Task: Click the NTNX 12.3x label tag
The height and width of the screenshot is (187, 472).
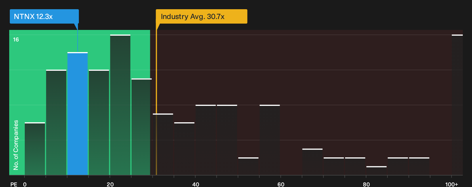Action: coord(44,16)
